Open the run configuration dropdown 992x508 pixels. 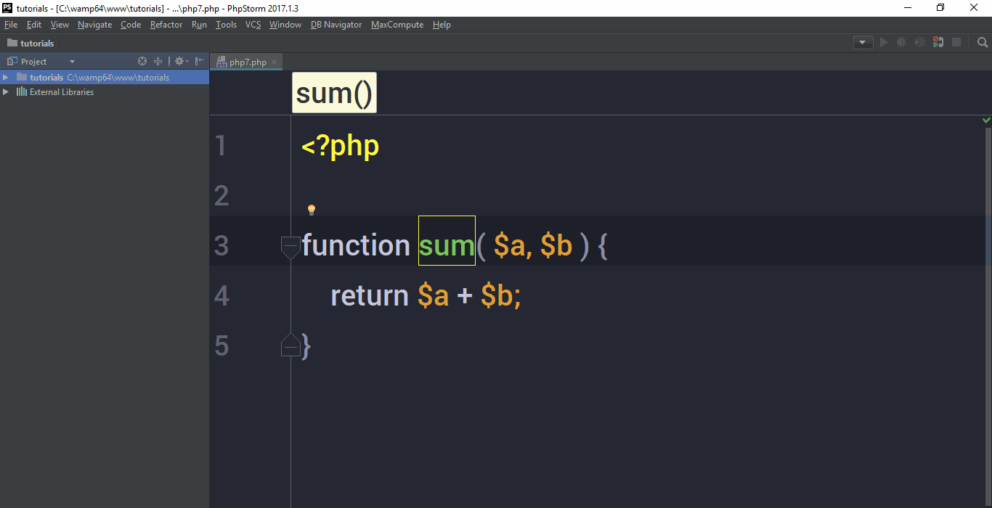(863, 43)
